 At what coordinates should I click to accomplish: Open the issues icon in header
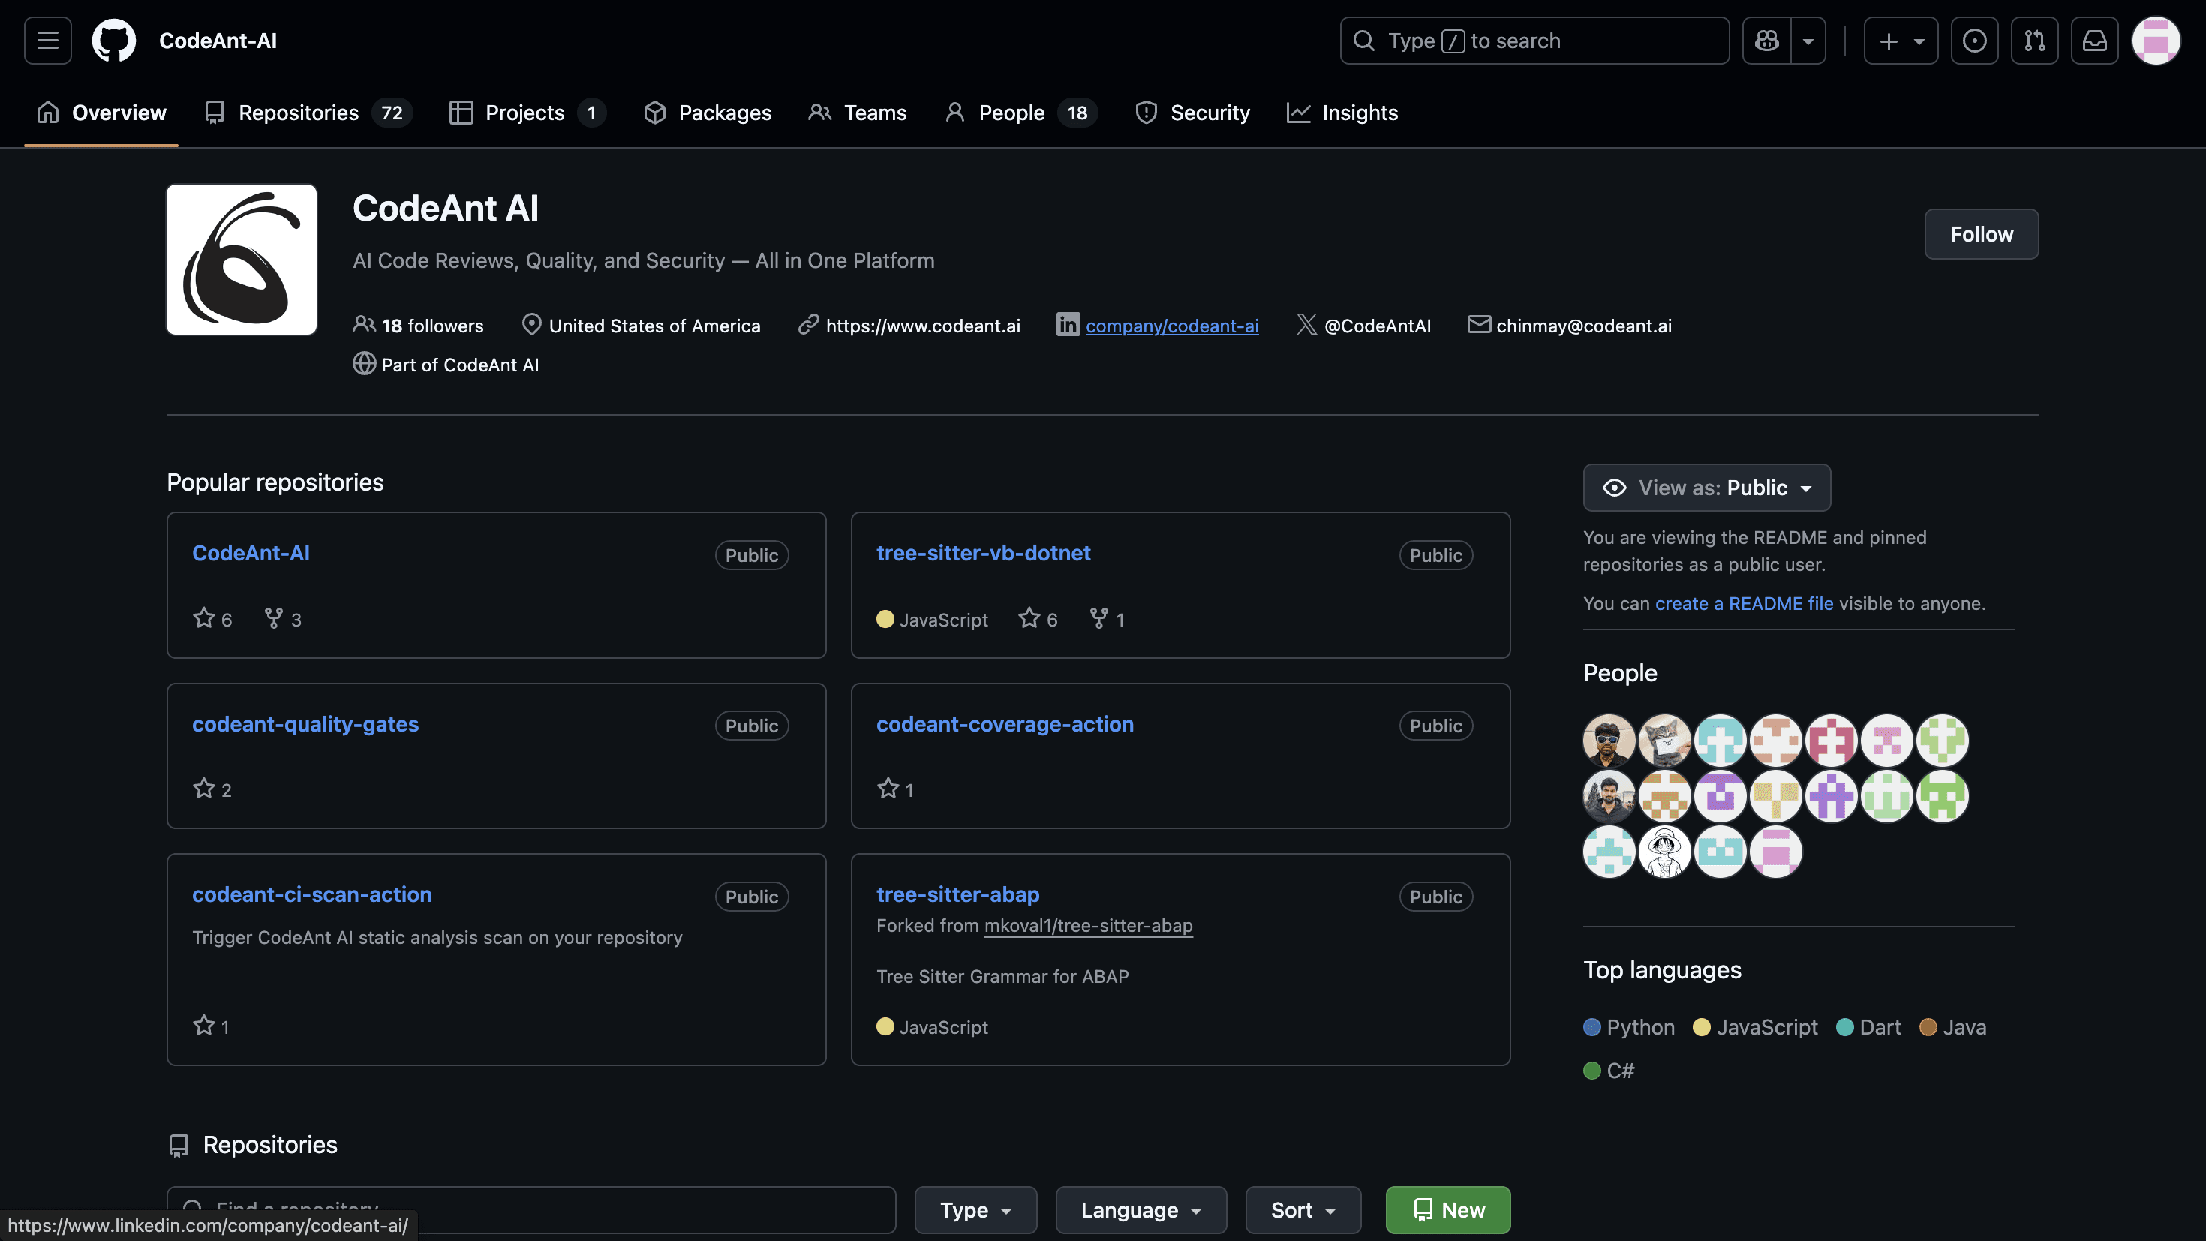(x=1974, y=41)
